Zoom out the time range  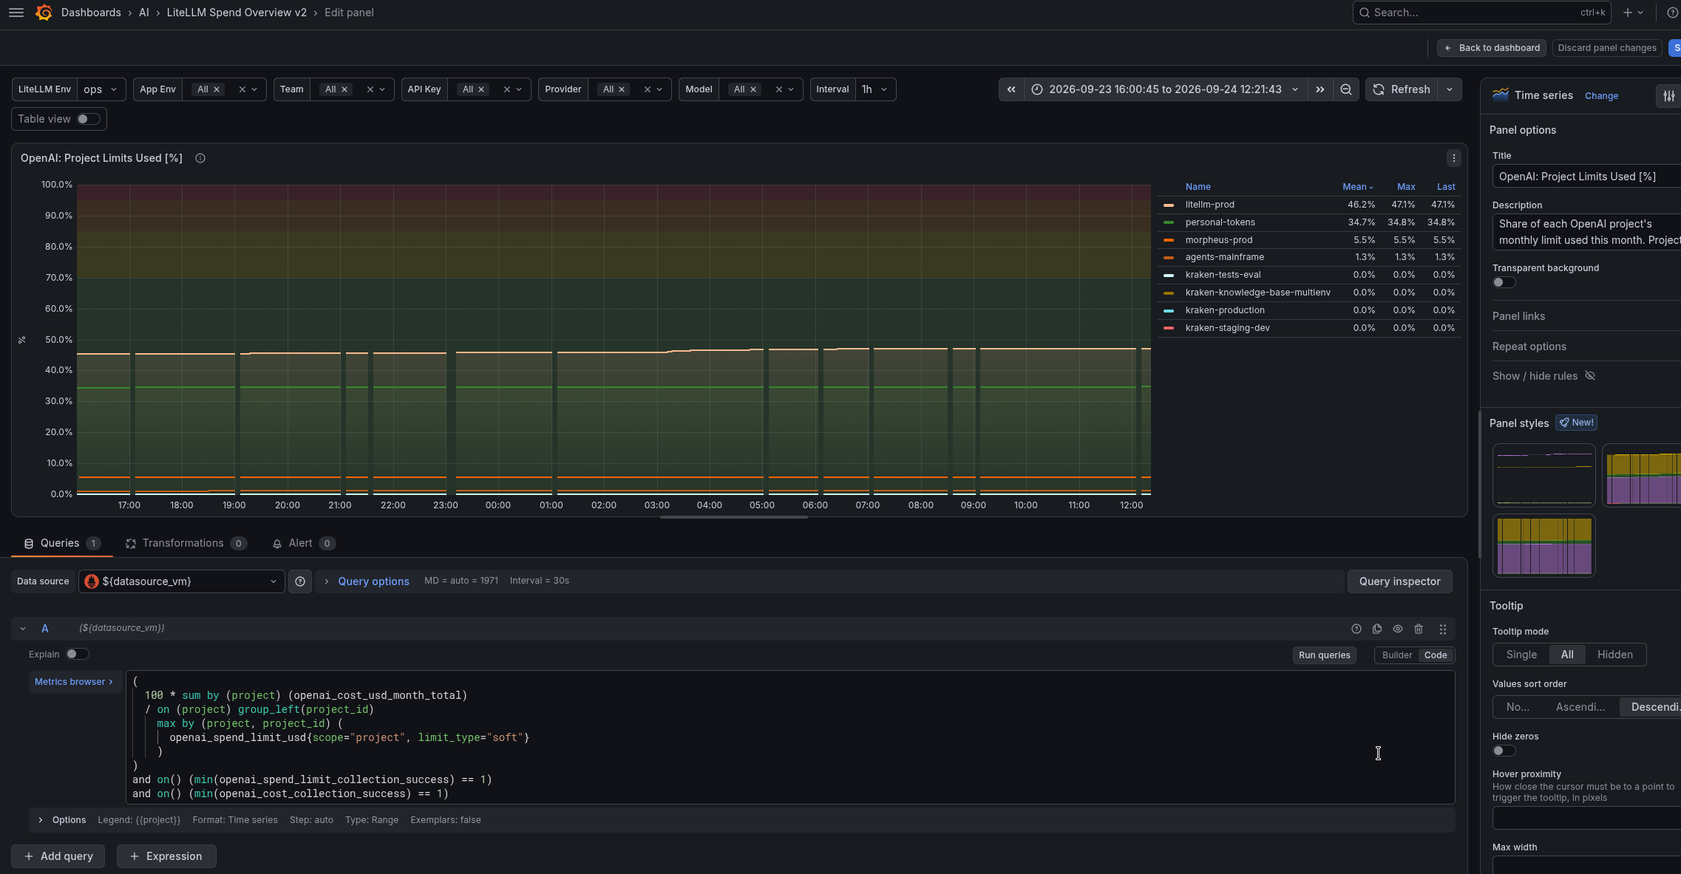pyautogui.click(x=1346, y=89)
